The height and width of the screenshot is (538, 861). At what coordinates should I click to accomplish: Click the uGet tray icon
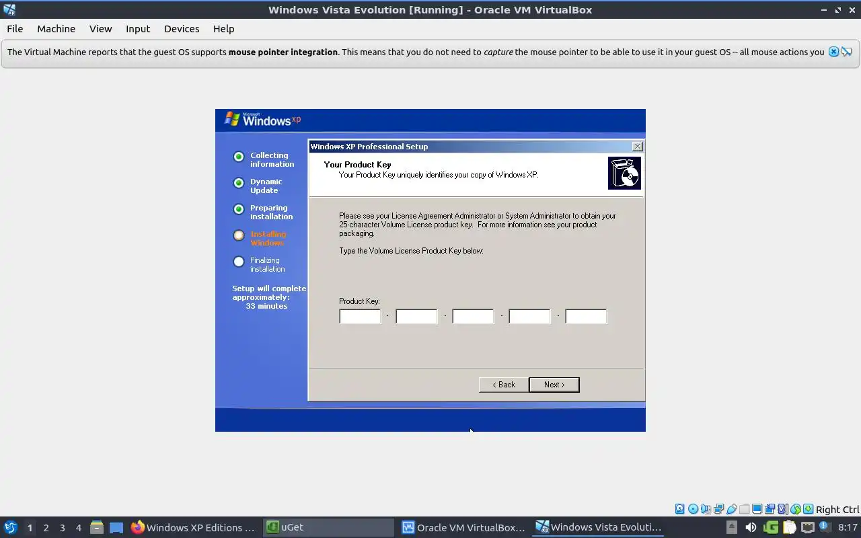click(771, 527)
